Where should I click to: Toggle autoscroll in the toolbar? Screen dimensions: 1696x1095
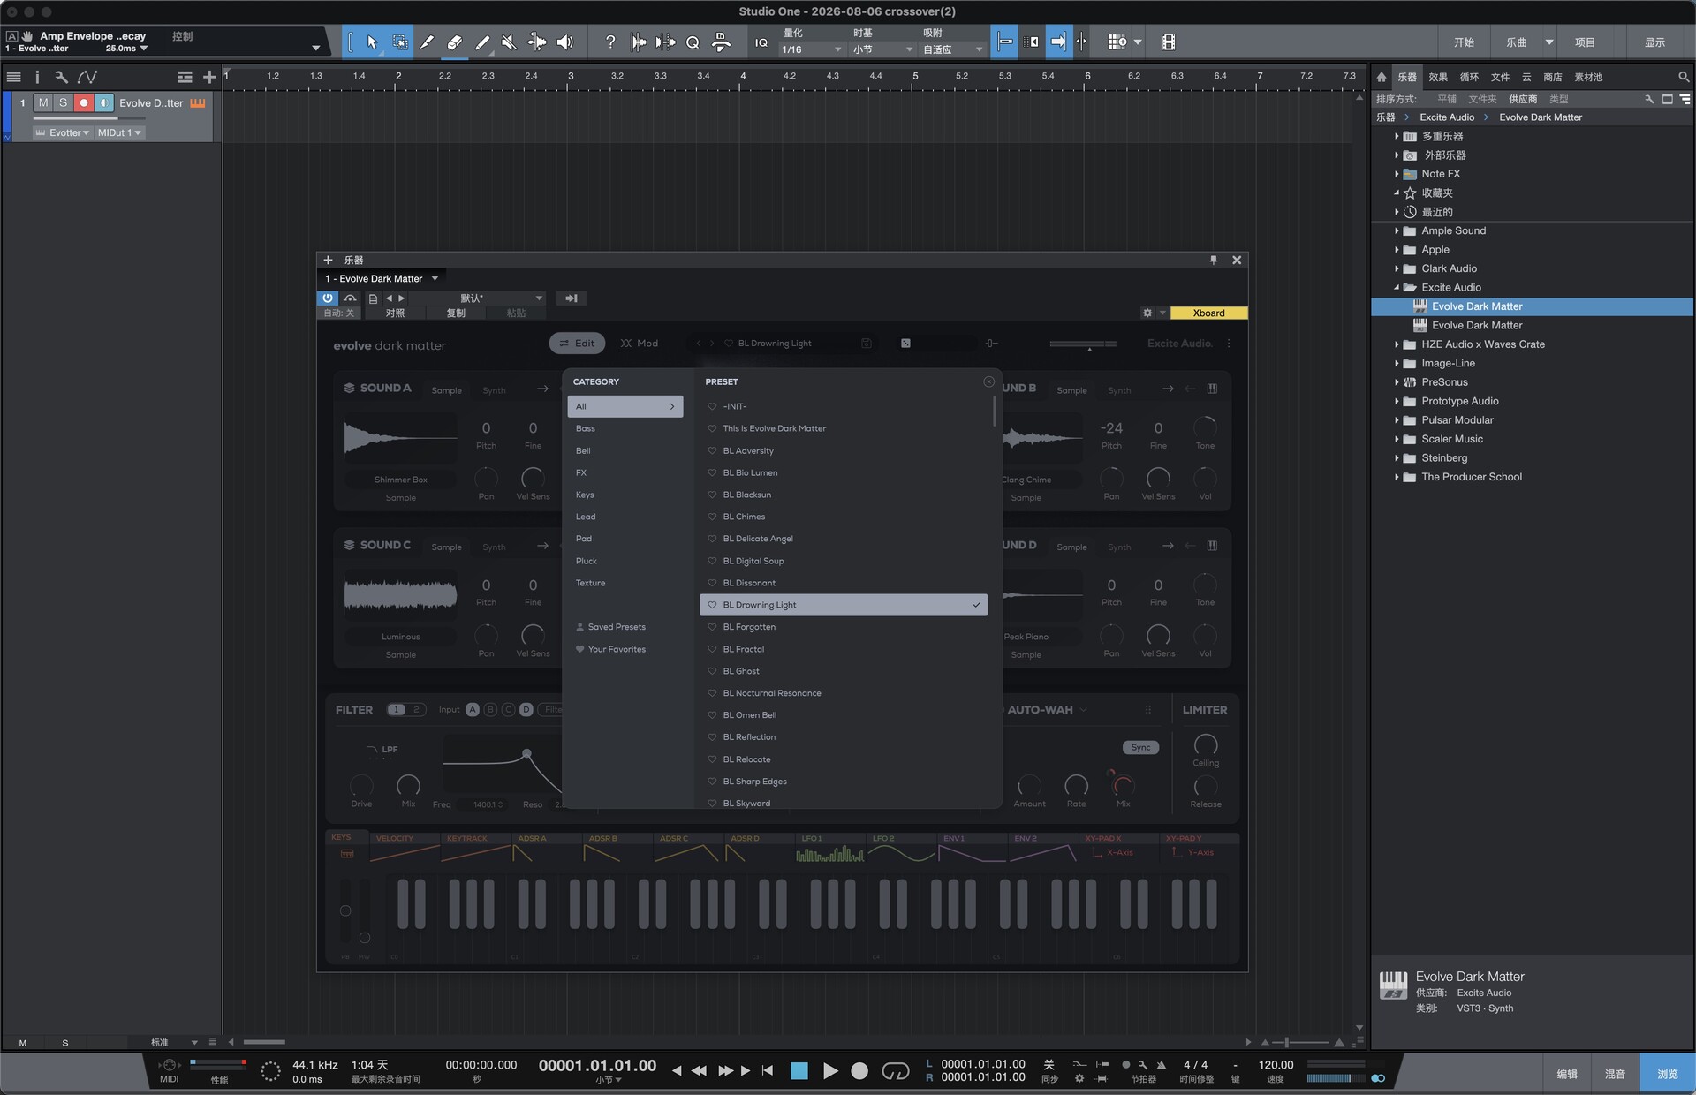tap(1058, 42)
